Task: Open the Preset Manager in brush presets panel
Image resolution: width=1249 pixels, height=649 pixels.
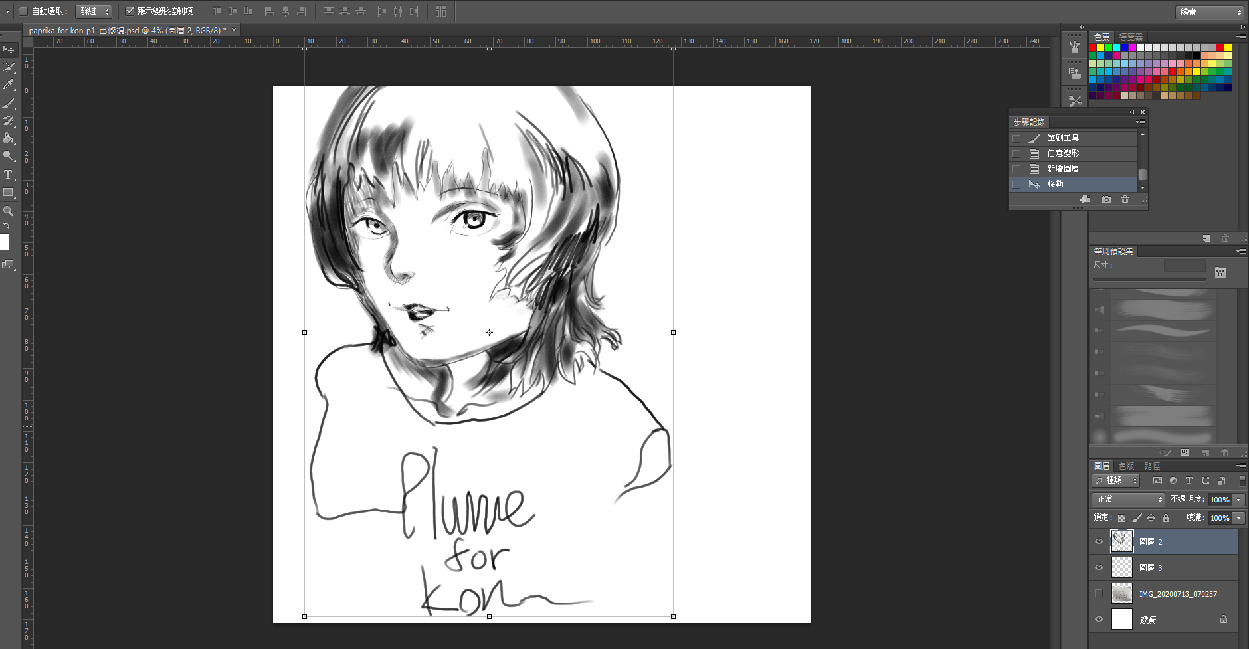Action: coord(1185,452)
